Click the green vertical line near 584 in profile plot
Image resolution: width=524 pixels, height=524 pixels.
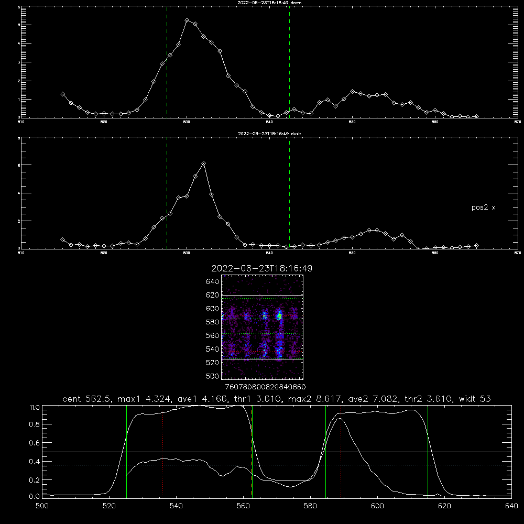[326, 451]
